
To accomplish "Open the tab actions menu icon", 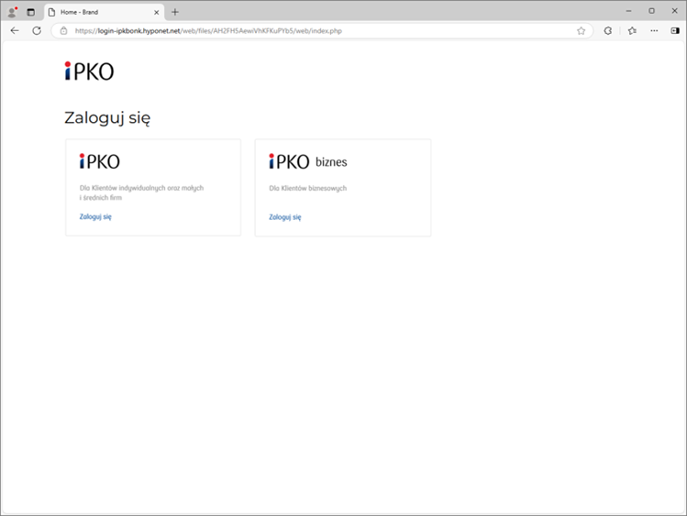I will [x=30, y=12].
